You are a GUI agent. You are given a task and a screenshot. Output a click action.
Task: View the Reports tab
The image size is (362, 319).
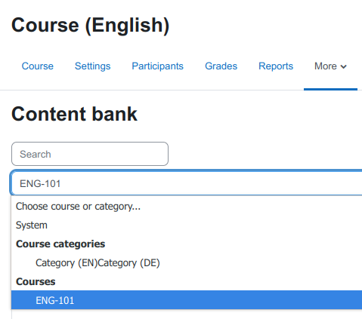pyautogui.click(x=276, y=66)
